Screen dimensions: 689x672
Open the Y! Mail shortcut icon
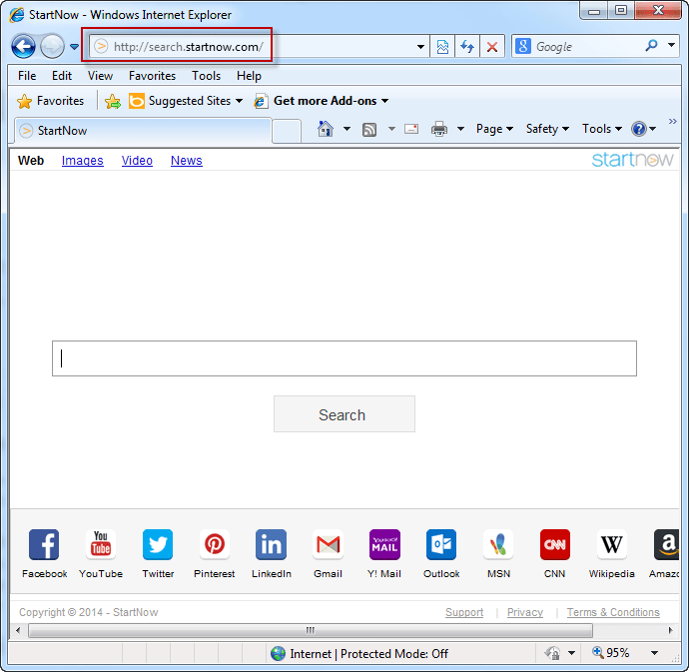[x=384, y=545]
